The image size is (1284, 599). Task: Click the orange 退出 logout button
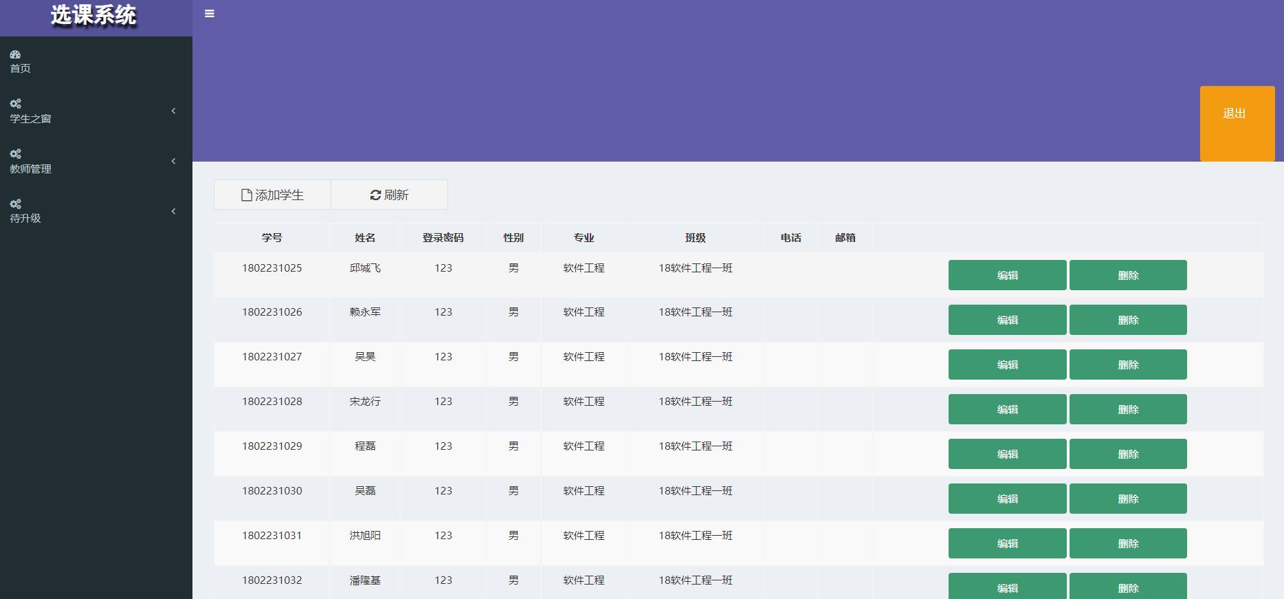1237,124
